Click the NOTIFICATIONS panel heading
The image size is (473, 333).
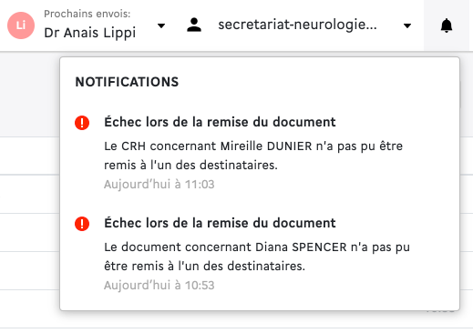(x=127, y=82)
